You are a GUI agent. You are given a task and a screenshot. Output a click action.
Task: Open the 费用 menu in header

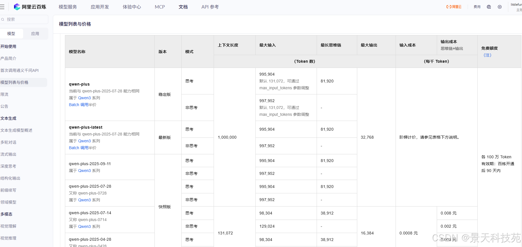tap(477, 7)
